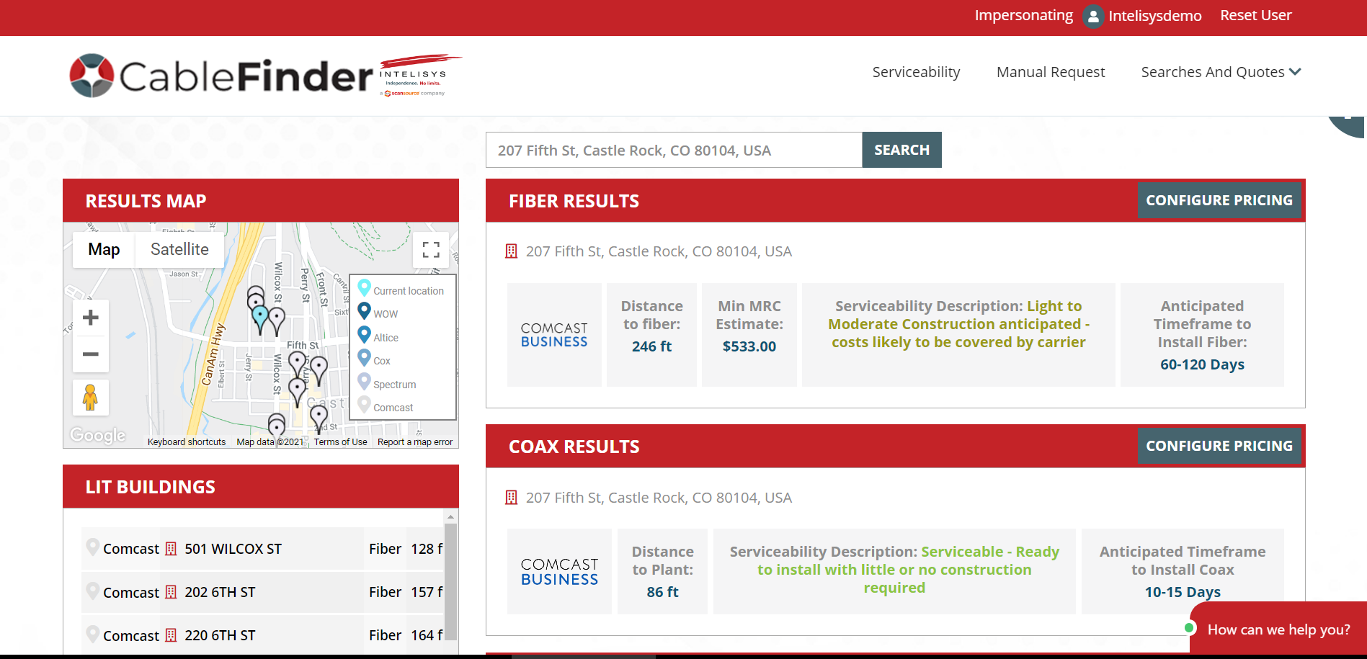Click the SEARCH button
Screen dimensions: 1367x659
pos(901,149)
